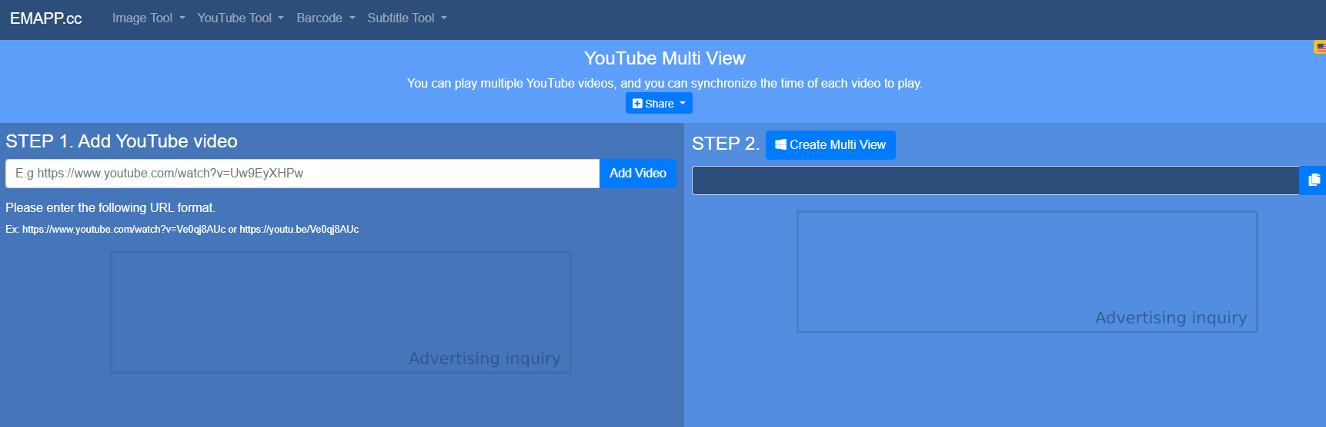This screenshot has width=1326, height=427.
Task: Click the description about synchronizing video time
Action: [x=665, y=83]
